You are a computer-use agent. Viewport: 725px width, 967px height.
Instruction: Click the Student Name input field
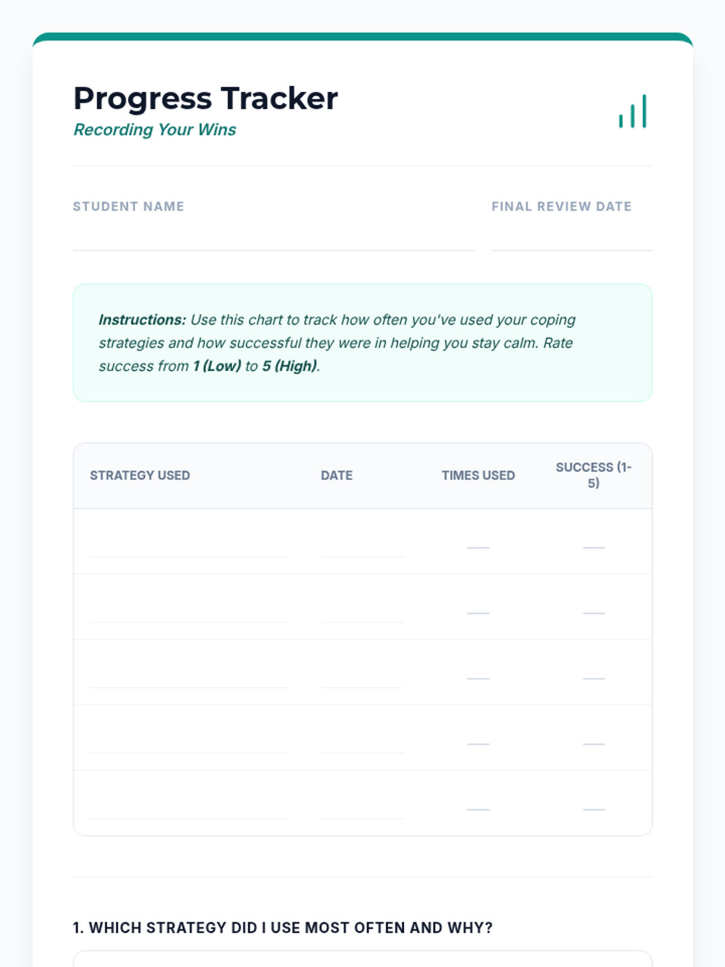coord(274,238)
